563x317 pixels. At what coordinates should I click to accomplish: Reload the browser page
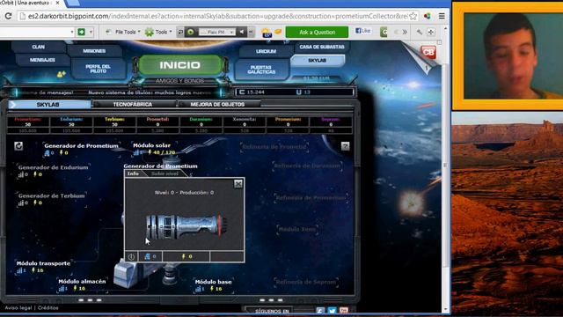(8, 16)
